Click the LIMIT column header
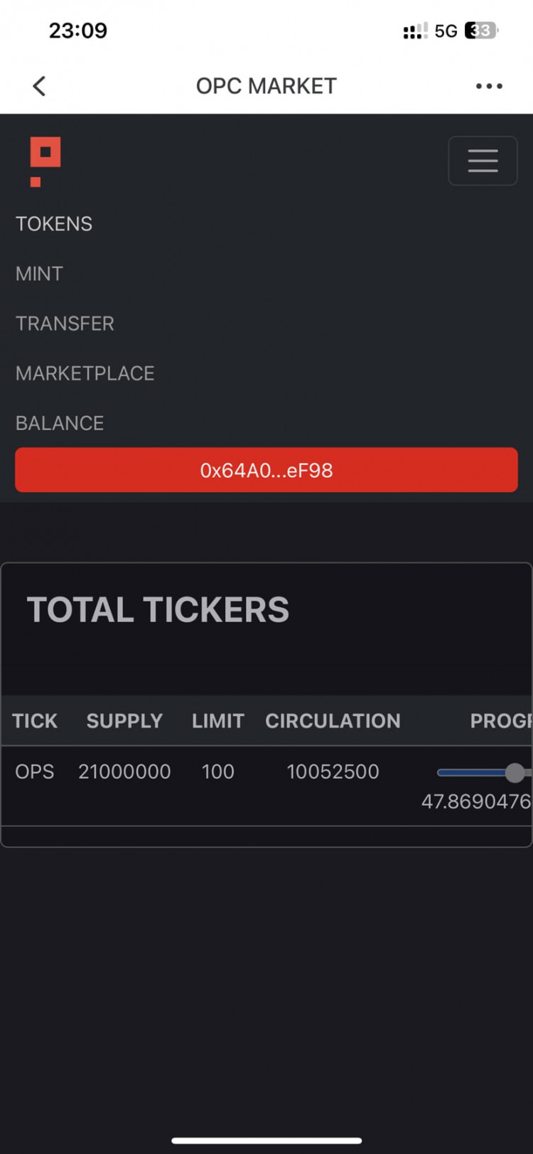Viewport: 533px width, 1154px height. [217, 721]
